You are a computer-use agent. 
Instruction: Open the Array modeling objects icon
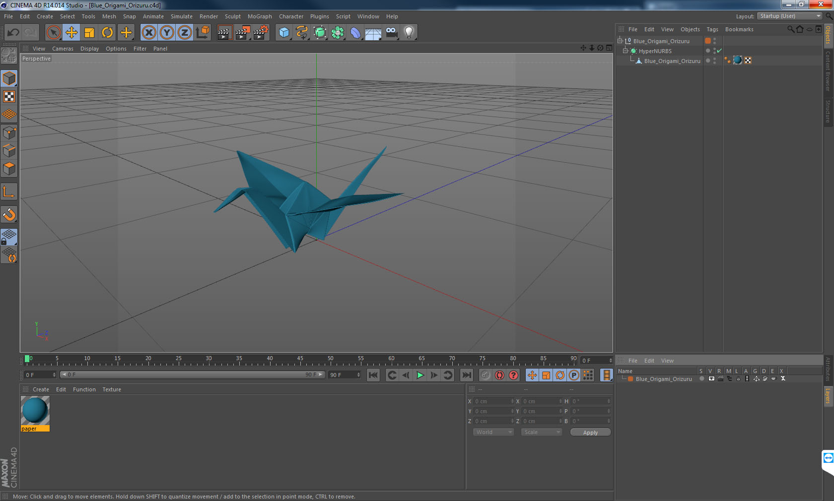(x=338, y=33)
